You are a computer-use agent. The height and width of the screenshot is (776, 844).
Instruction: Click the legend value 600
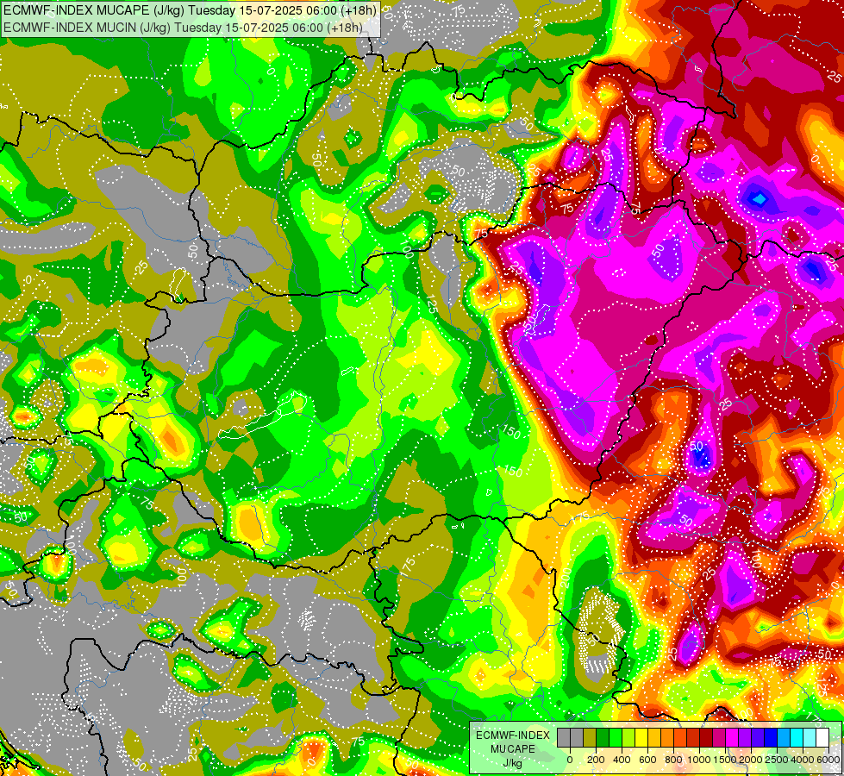point(647,760)
